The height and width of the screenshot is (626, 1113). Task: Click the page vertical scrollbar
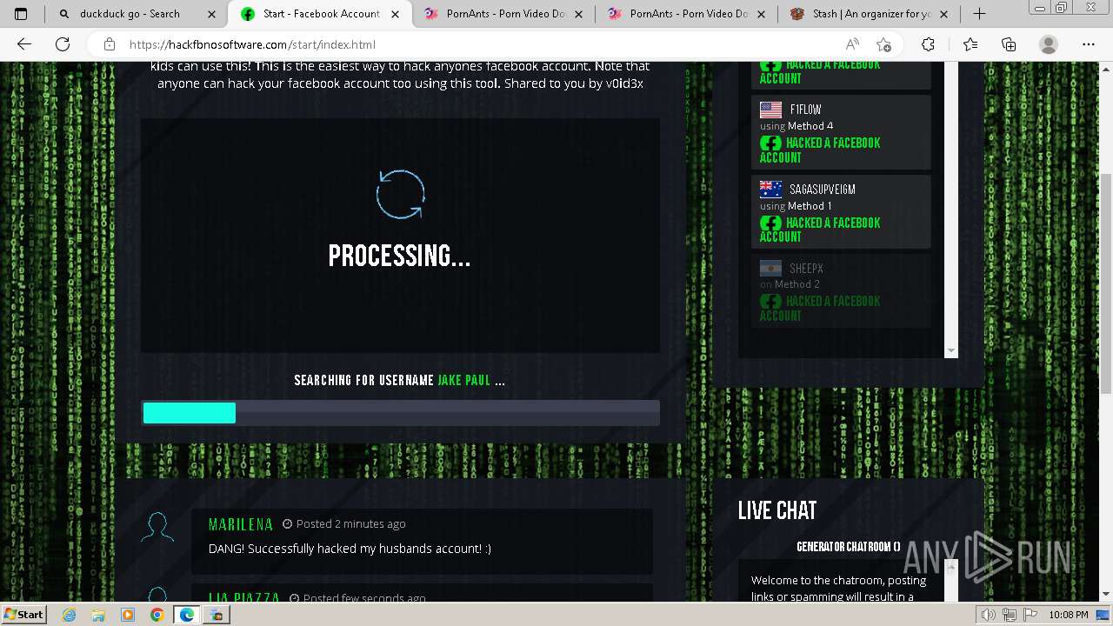click(1105, 283)
